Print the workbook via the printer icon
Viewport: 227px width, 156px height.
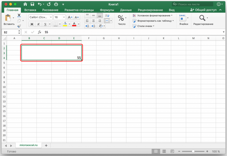click(56, 4)
